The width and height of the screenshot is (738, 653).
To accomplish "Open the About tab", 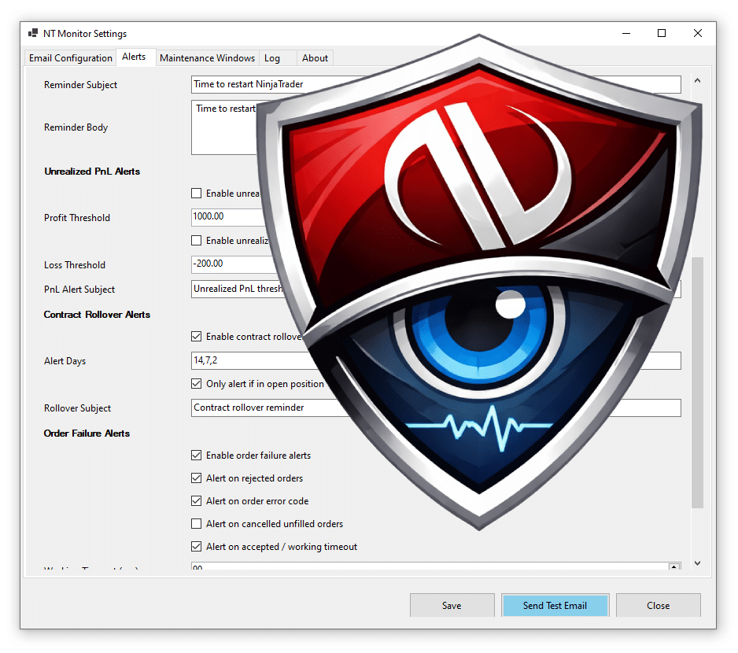I will coord(314,57).
